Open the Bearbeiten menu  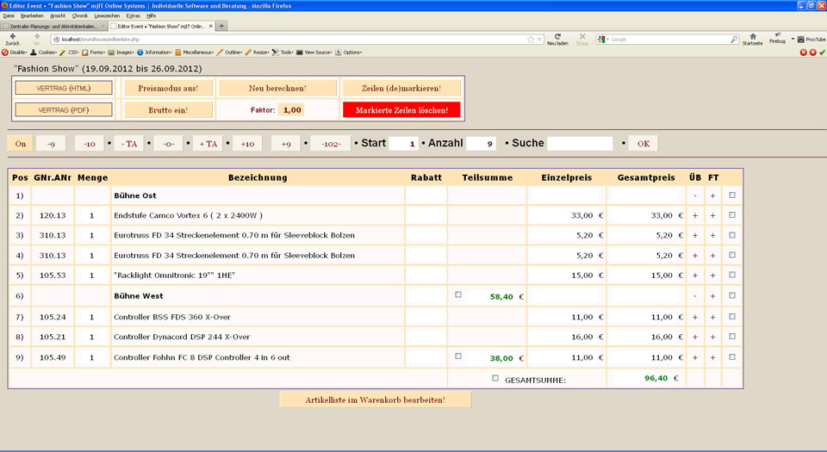[x=32, y=15]
